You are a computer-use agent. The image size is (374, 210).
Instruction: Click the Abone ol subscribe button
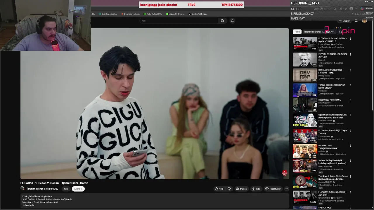point(78,189)
